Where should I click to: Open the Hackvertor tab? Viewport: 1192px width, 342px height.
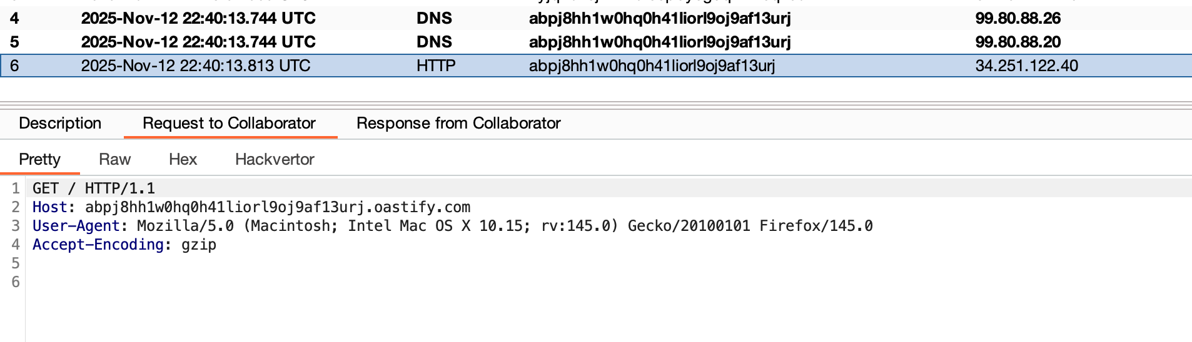[x=275, y=159]
